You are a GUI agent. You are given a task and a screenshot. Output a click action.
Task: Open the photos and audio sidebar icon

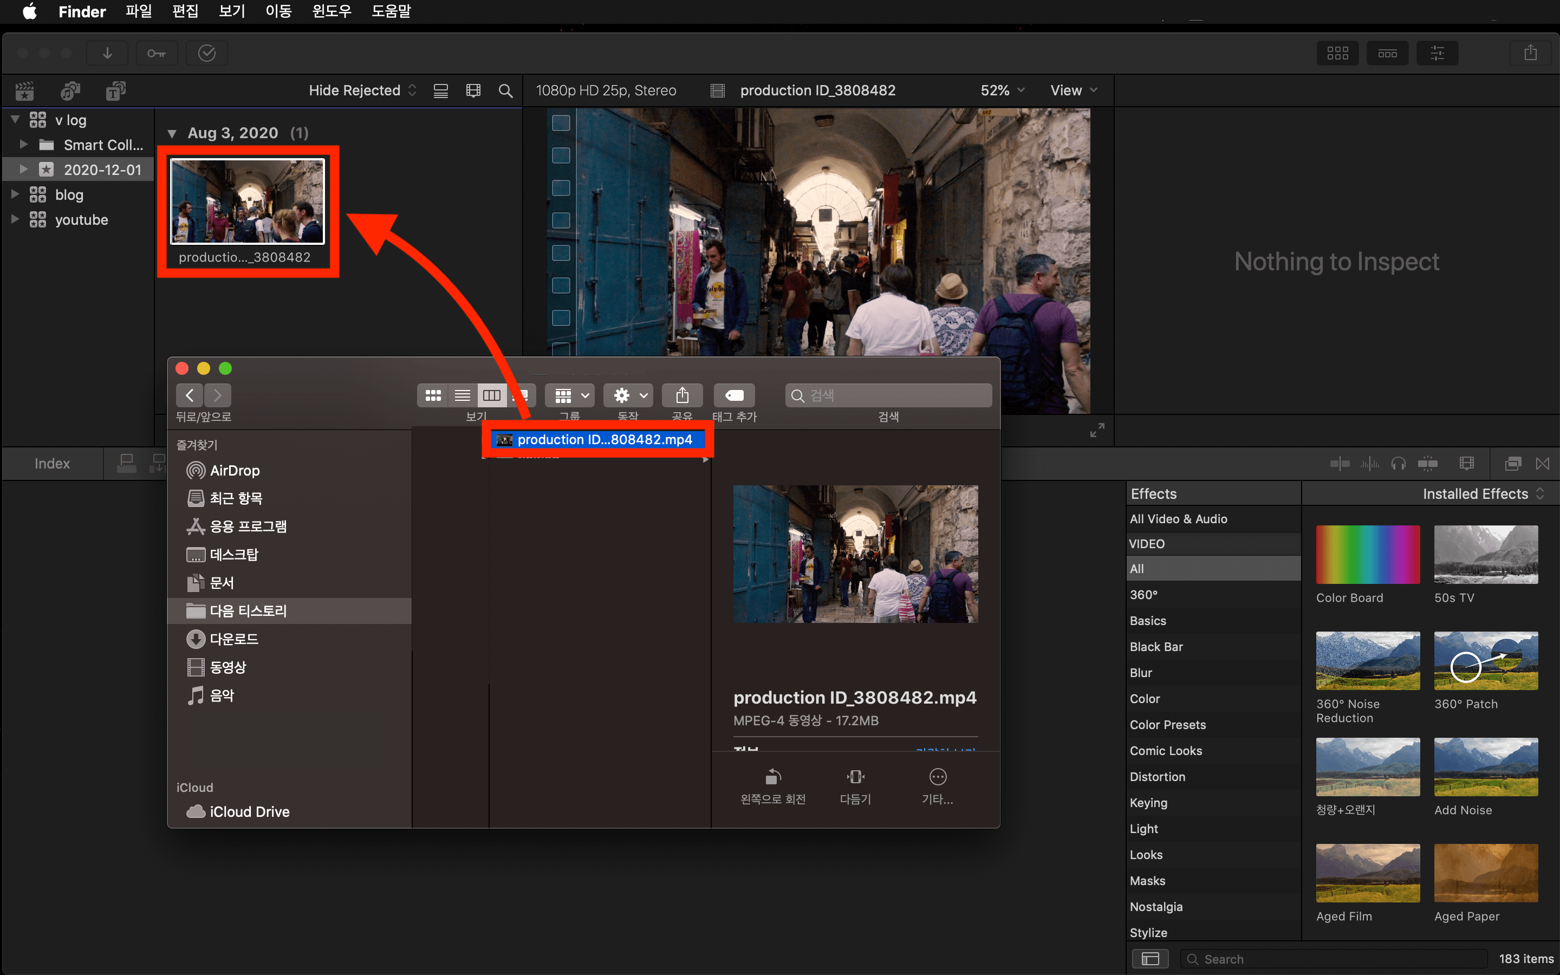pos(70,91)
